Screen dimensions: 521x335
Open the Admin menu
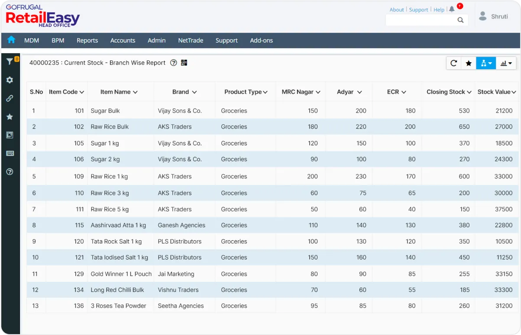(156, 40)
